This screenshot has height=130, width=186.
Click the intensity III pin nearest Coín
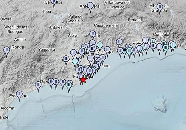(75, 61)
